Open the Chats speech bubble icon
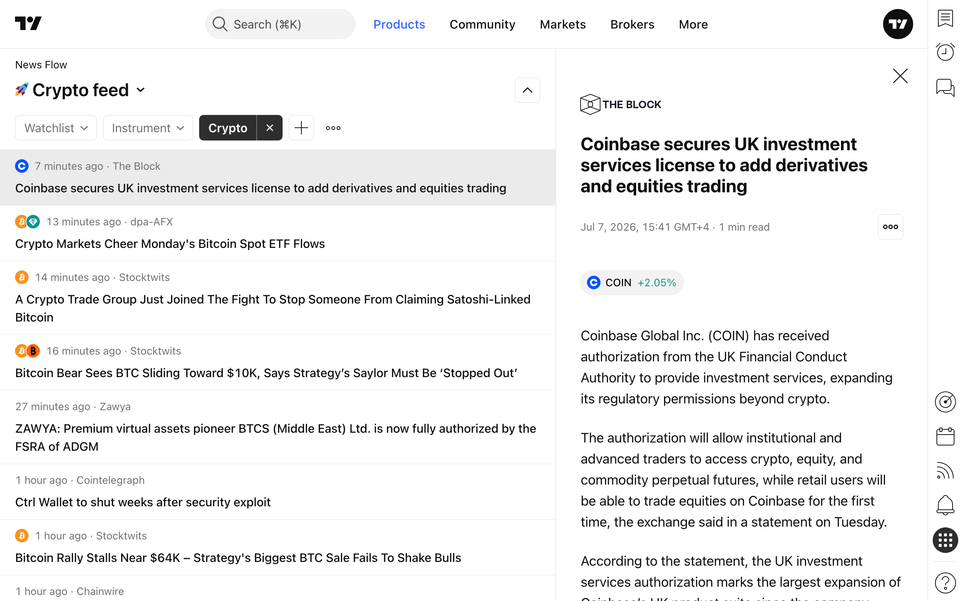 [945, 88]
